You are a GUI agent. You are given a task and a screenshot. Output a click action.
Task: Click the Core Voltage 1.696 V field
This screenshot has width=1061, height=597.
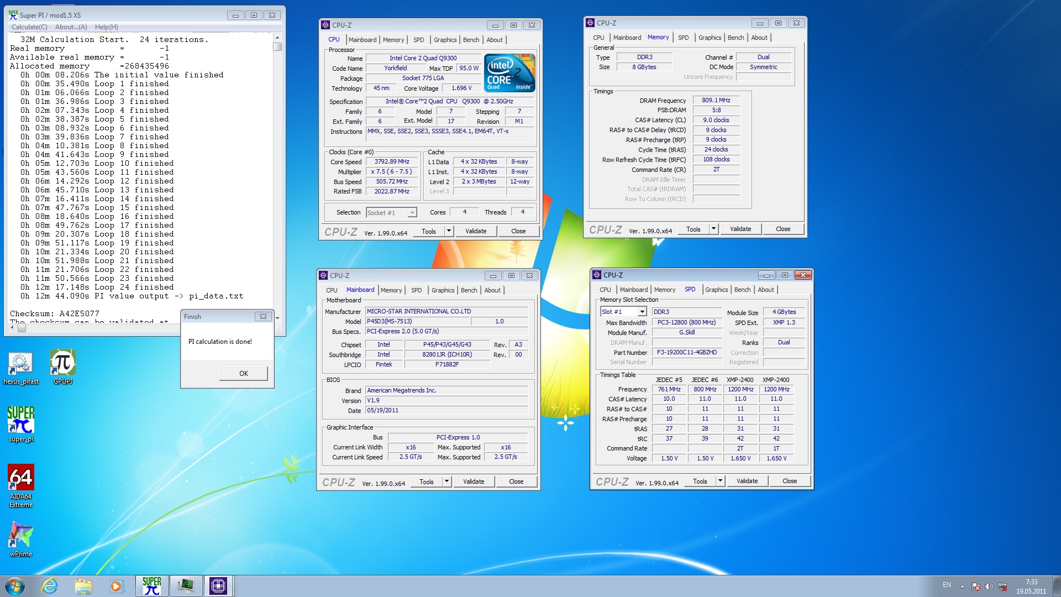tap(461, 88)
